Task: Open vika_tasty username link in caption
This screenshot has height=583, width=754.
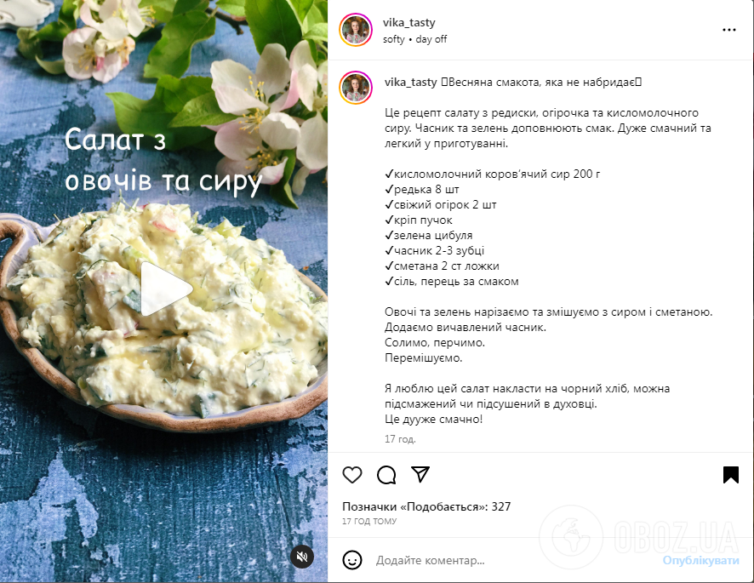Action: tap(411, 83)
